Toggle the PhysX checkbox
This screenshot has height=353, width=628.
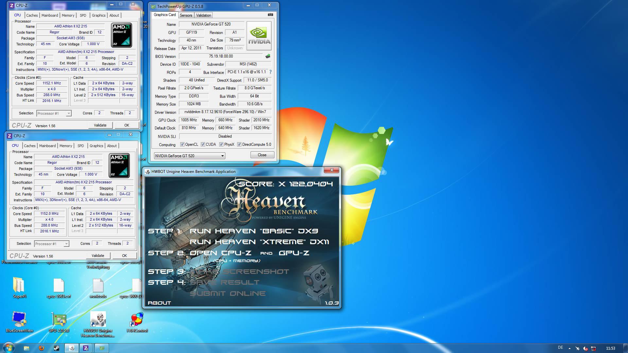pos(221,144)
